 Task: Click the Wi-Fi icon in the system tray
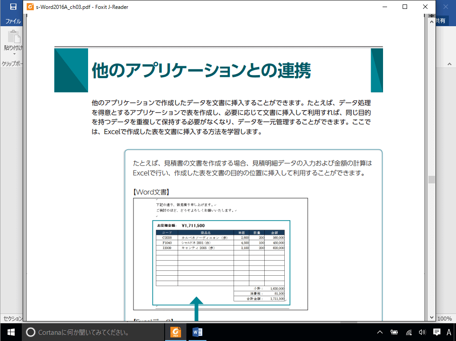click(x=408, y=332)
